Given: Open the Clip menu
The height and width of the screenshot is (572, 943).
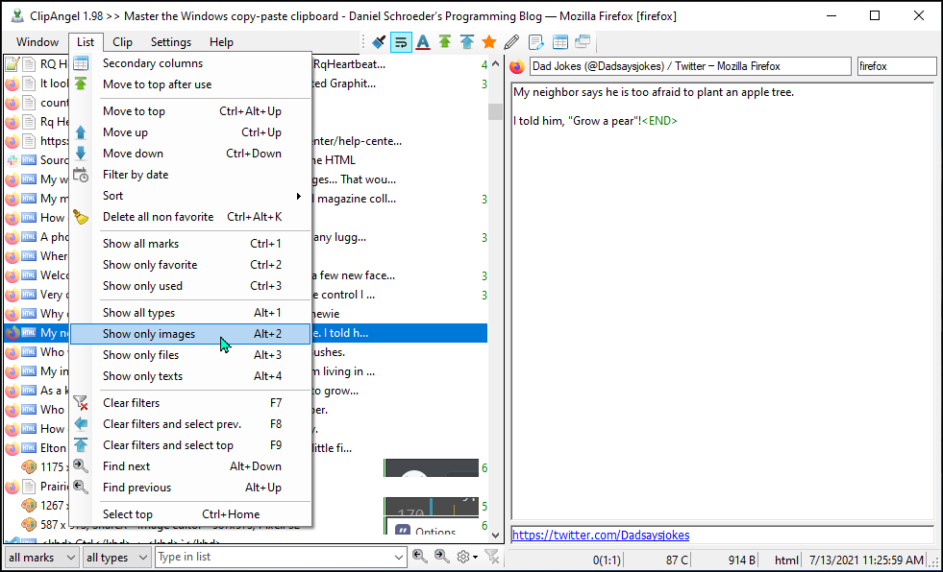Looking at the screenshot, I should point(122,42).
